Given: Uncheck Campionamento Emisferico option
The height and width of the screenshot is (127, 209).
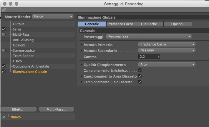Looking at the screenshot, I should coord(140,70).
